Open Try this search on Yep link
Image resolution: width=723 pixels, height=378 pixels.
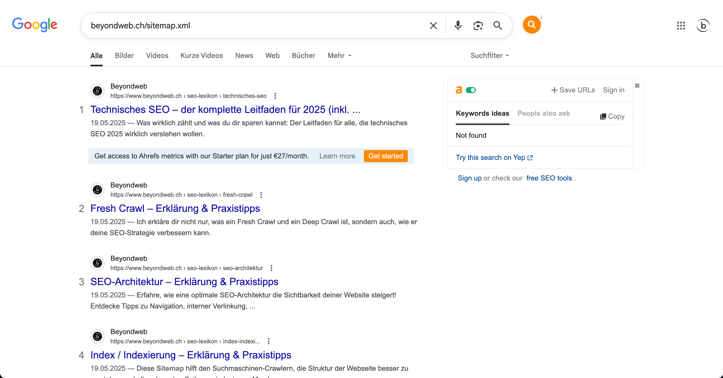click(x=494, y=157)
